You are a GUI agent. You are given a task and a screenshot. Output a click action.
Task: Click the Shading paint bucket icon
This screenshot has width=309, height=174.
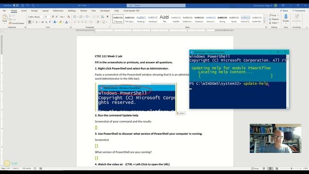click(98, 22)
